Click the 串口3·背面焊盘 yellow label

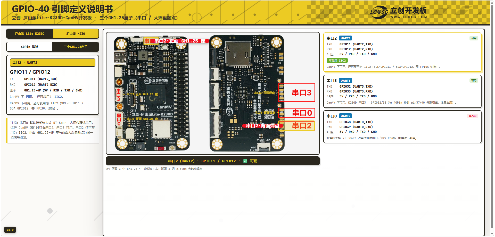[265, 93]
